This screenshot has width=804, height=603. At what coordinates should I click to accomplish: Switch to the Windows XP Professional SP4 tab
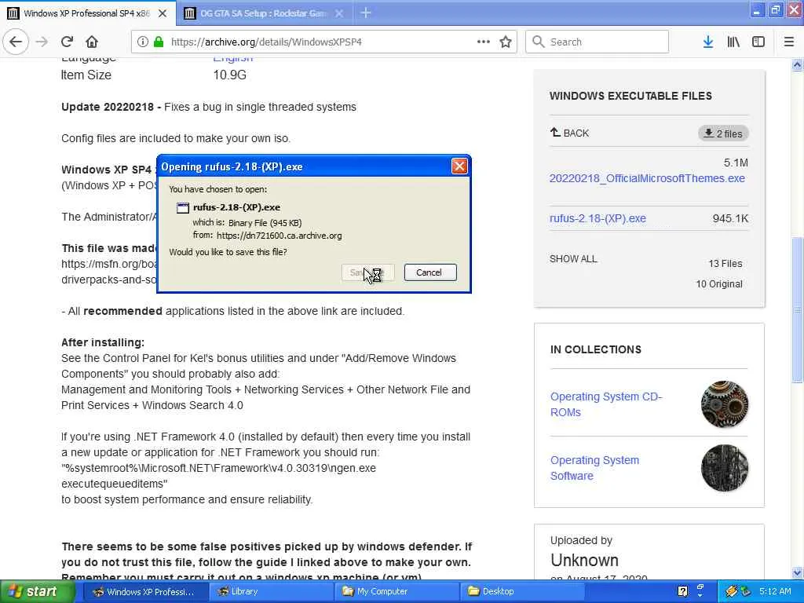[x=86, y=13]
